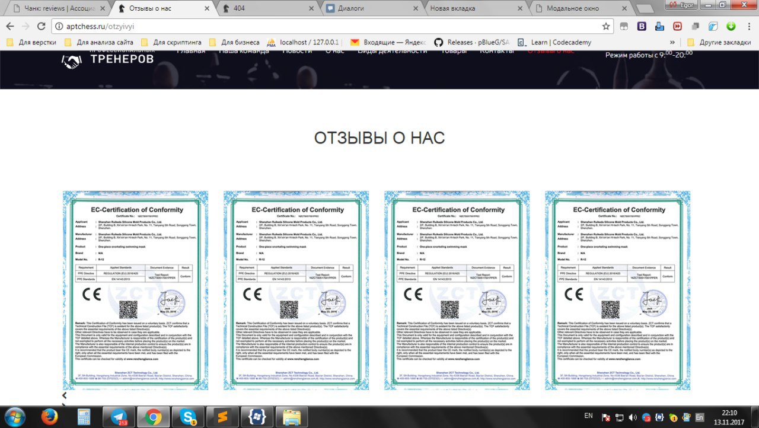Open the second certificate image from left
This screenshot has width=759, height=428.
296,290
